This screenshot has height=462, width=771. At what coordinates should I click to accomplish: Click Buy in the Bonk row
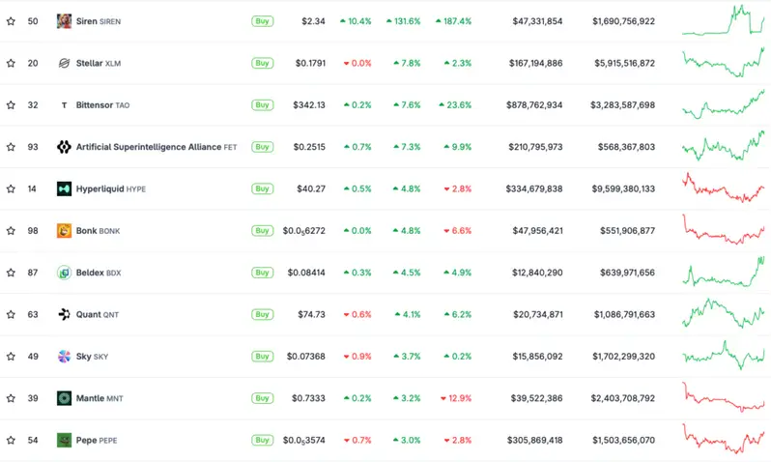click(x=262, y=230)
